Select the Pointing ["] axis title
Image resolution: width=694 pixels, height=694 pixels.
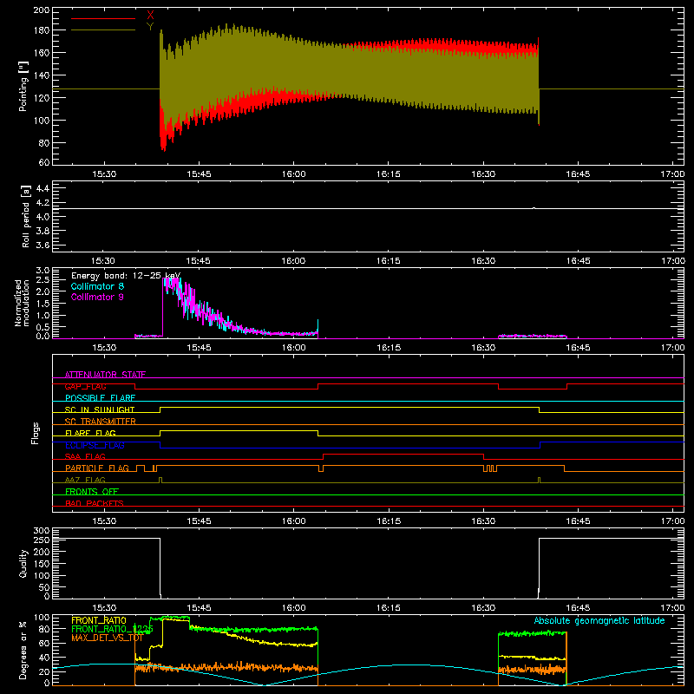coord(23,86)
